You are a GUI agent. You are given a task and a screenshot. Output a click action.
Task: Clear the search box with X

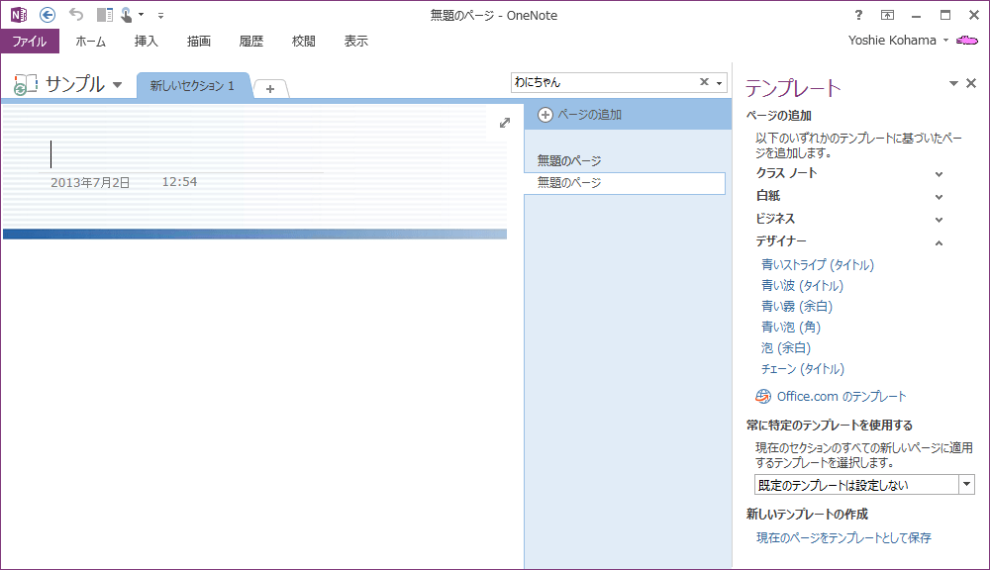(704, 82)
